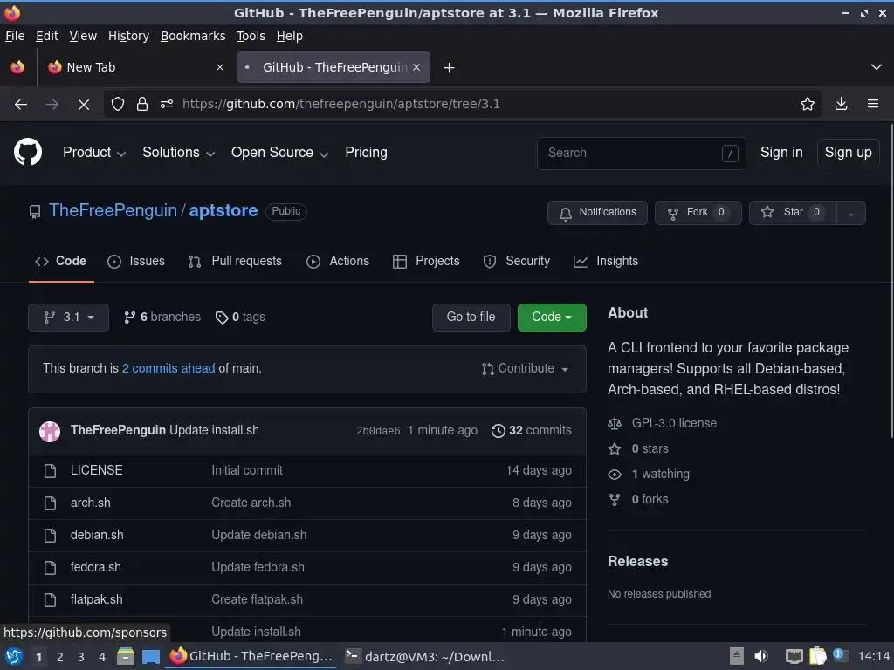Open the History menu
The width and height of the screenshot is (894, 670).
click(129, 36)
